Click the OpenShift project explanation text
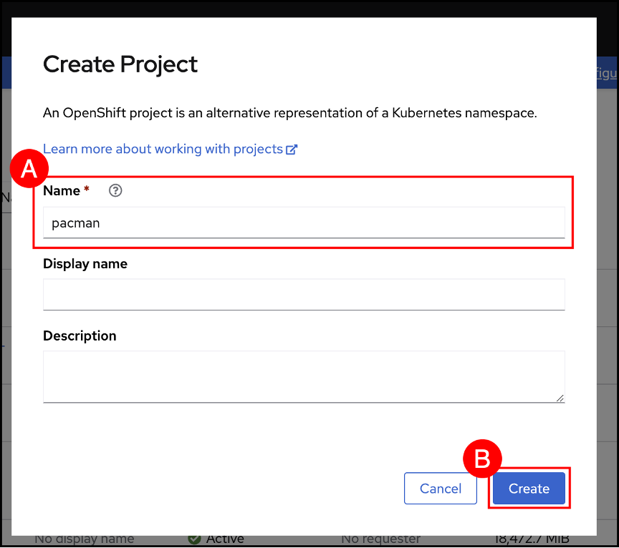 pos(289,113)
